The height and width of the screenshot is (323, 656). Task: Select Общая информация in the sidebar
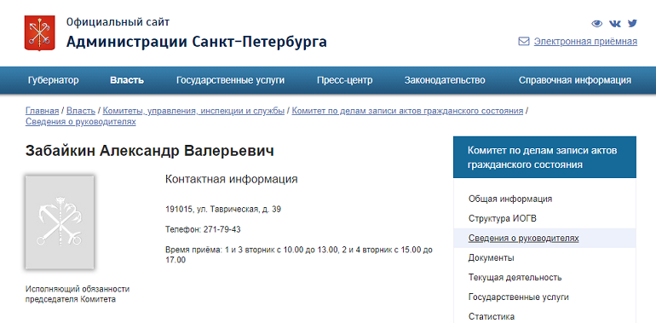[x=510, y=199]
